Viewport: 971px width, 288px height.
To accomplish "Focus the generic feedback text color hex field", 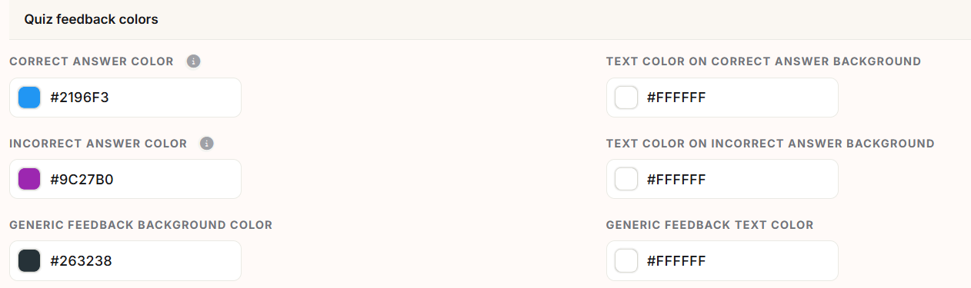I will click(x=722, y=261).
